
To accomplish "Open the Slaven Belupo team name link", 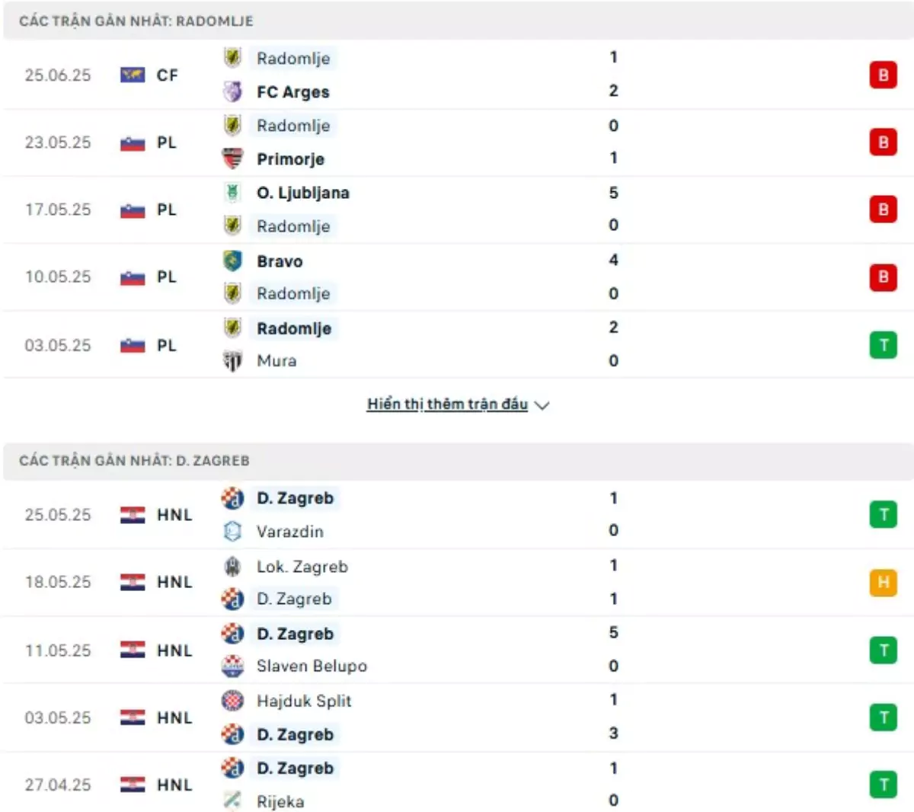I will (x=312, y=666).
